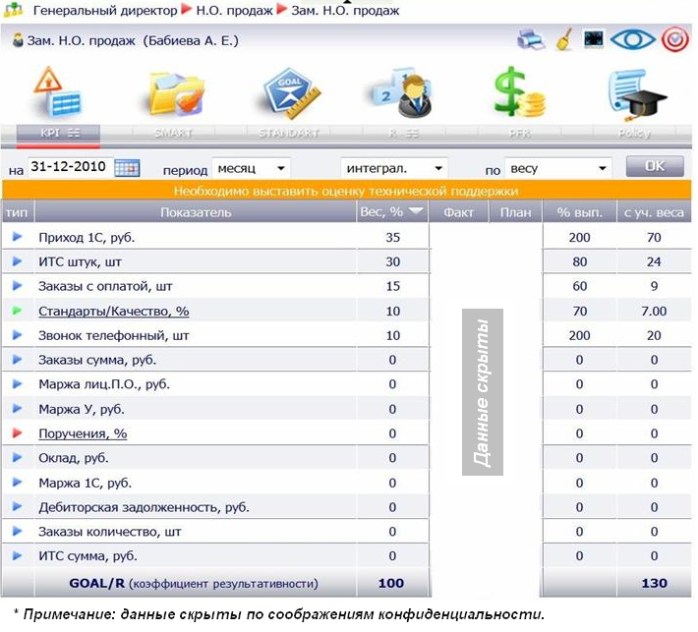The image size is (698, 632).
Task: Click the printer icon in header
Action: coord(531,39)
